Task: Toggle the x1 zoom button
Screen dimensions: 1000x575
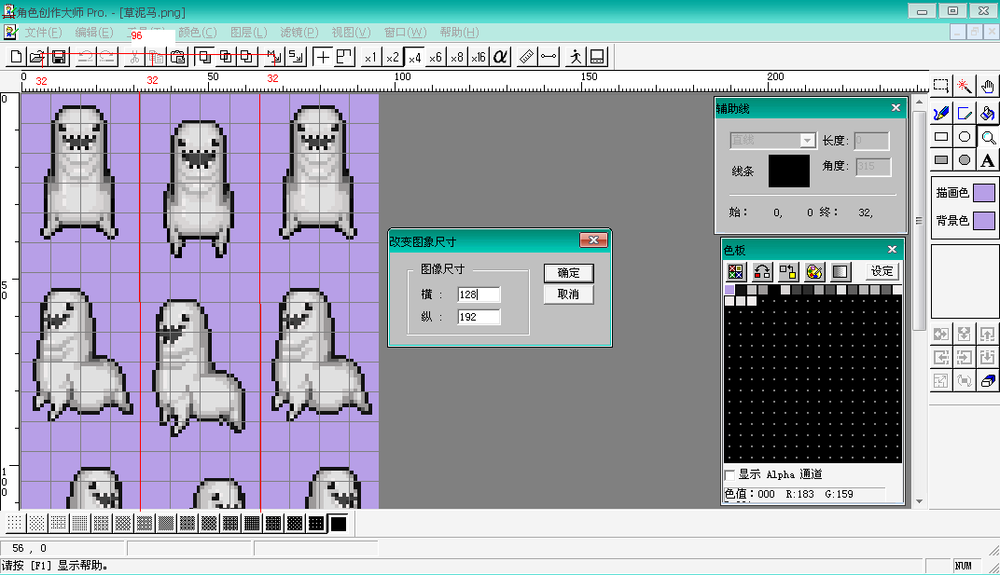Action: (x=370, y=58)
